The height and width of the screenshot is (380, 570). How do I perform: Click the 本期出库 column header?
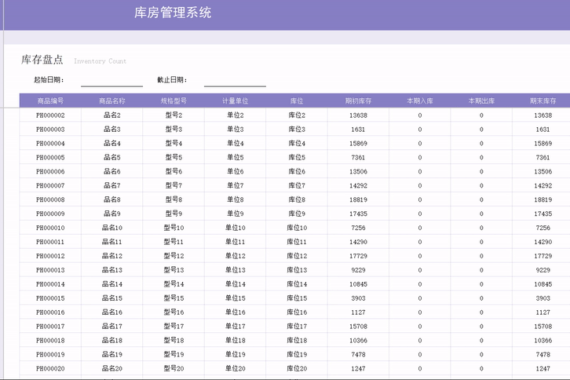(x=481, y=100)
